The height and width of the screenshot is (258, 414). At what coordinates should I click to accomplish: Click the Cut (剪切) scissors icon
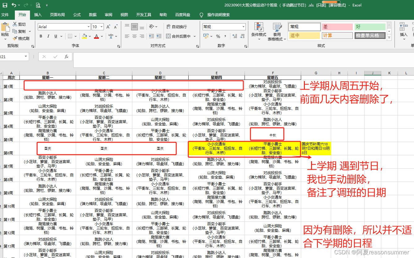point(15,24)
